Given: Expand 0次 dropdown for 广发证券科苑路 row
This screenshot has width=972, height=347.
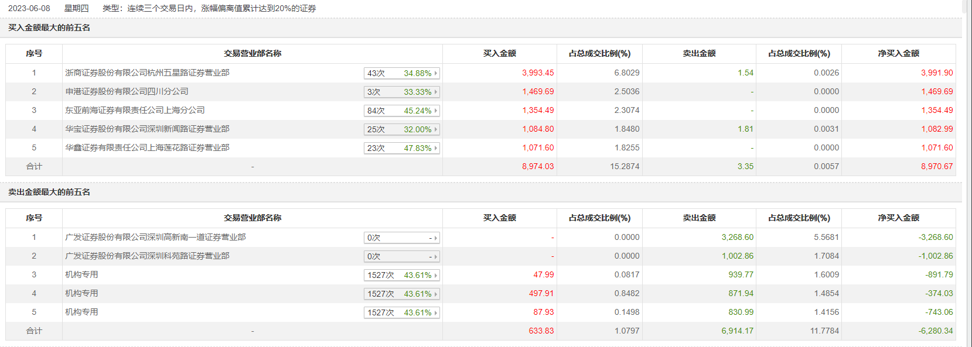Looking at the screenshot, I should pyautogui.click(x=436, y=256).
